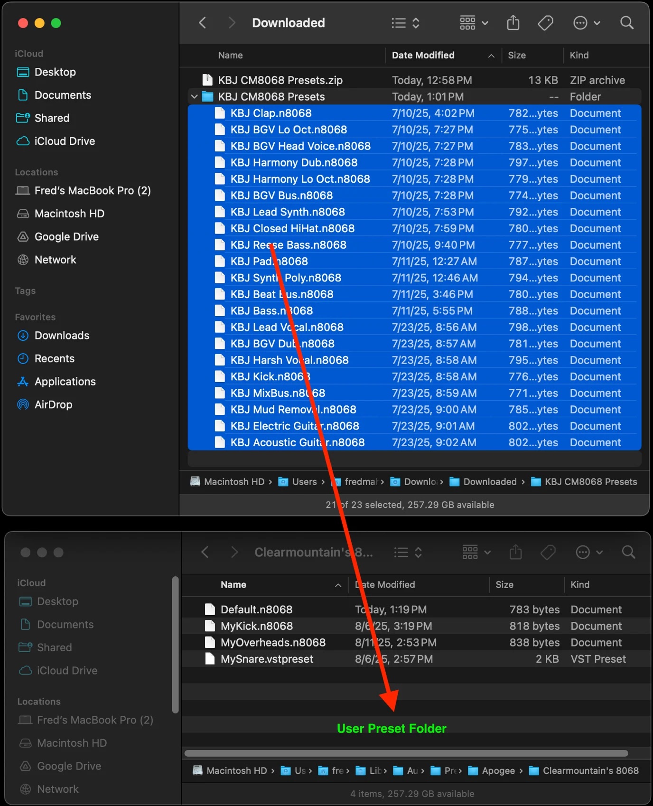Open Applications favorite in upper sidebar
Screen dimensions: 653x806
(x=56, y=382)
